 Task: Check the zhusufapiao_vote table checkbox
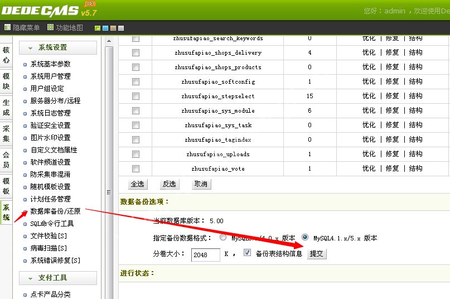coord(136,168)
